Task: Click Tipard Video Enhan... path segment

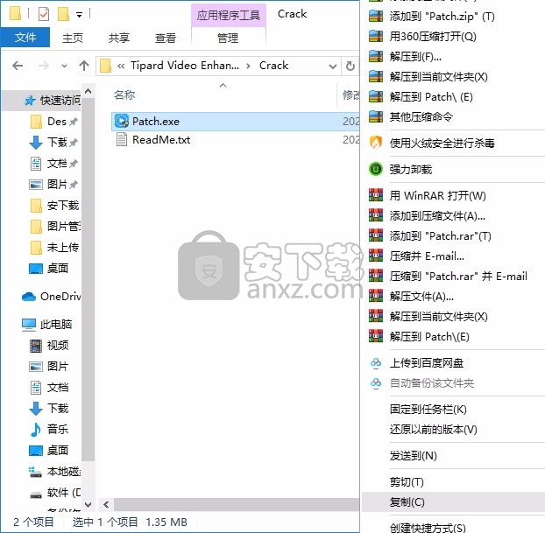Action: coord(185,66)
